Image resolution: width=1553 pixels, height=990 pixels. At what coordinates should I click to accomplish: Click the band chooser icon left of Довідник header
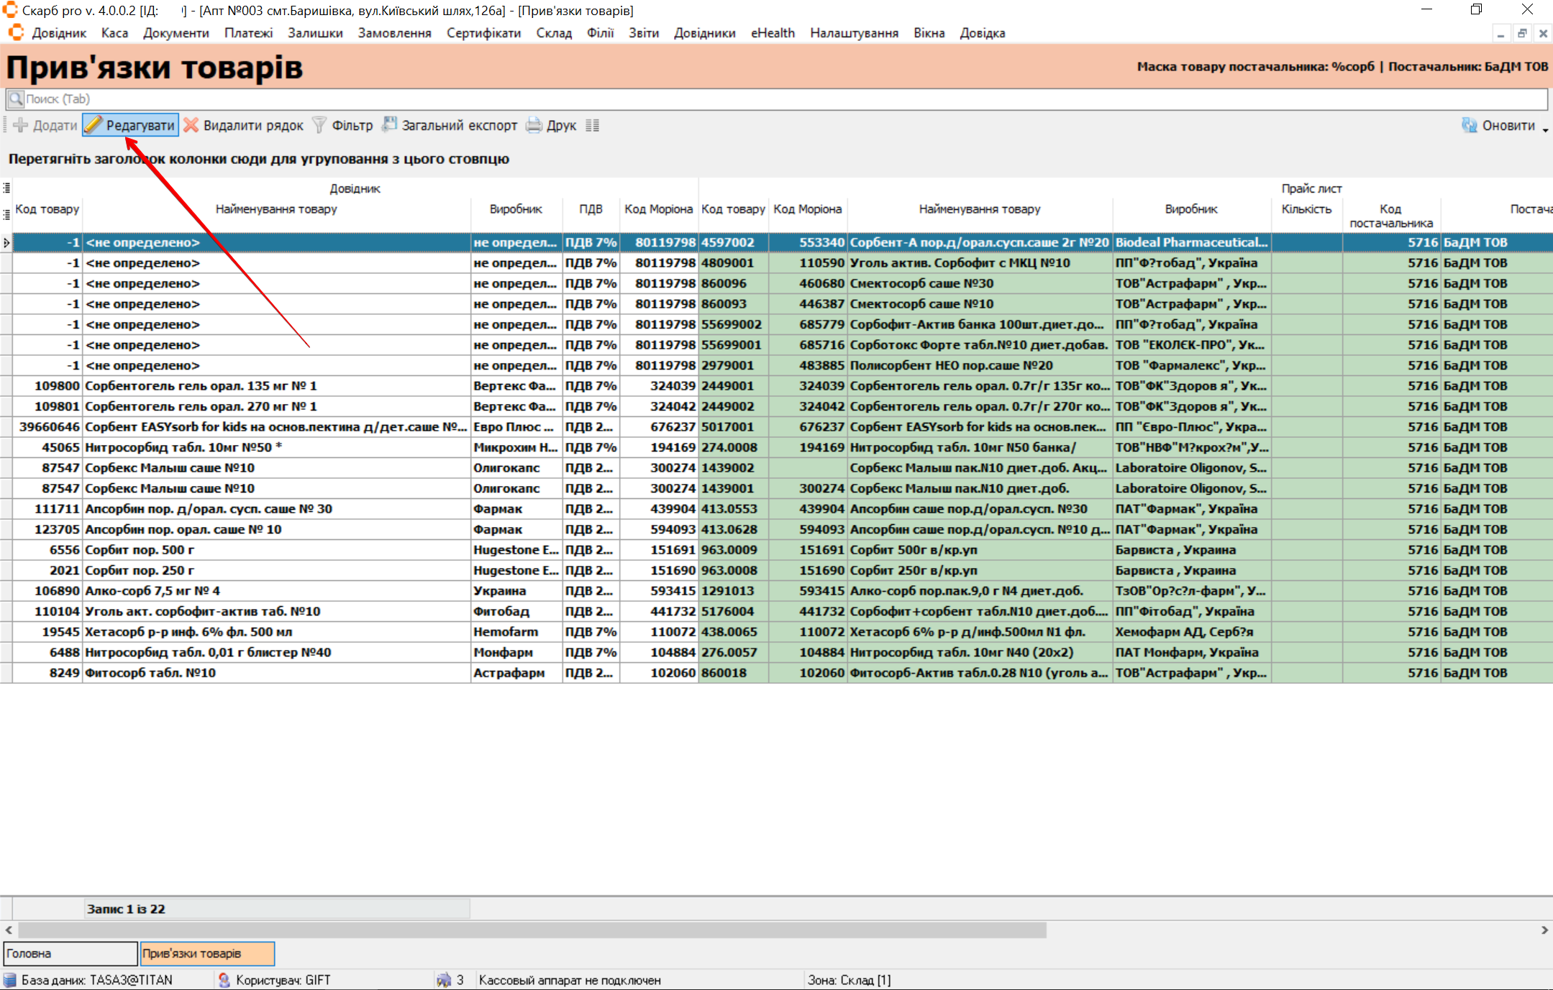click(x=6, y=188)
